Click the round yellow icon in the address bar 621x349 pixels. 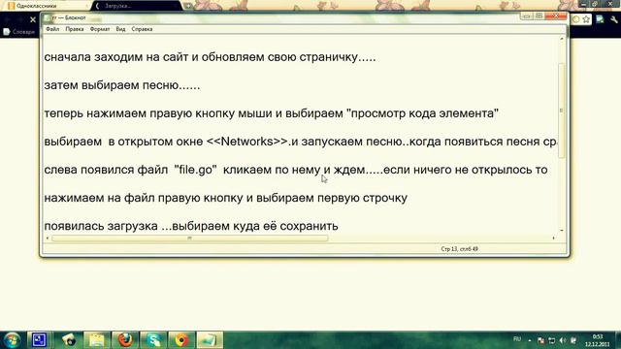[575, 19]
